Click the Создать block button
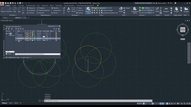This screenshot has width=191, height=107. (127, 8)
